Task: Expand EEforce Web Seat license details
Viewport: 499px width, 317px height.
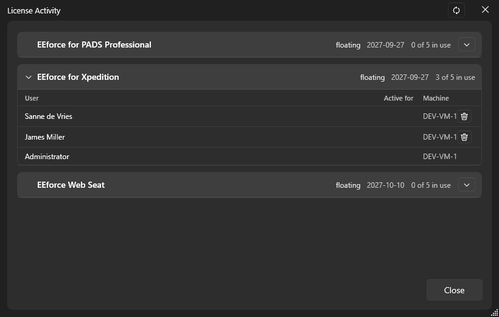Action: point(467,185)
